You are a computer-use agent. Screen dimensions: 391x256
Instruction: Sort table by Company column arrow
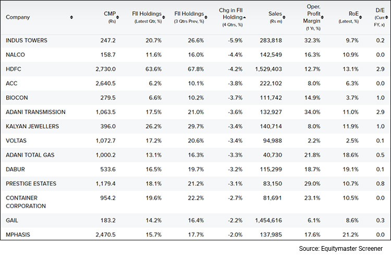pos(71,17)
